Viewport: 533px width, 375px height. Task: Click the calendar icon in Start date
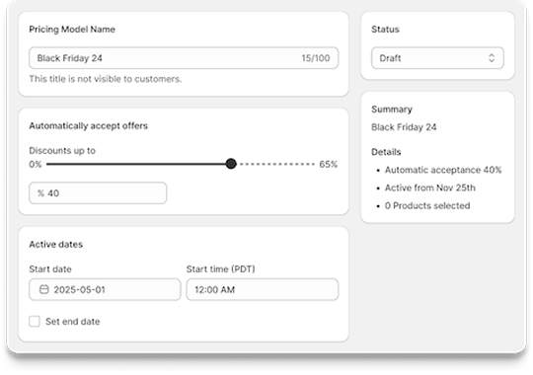(x=44, y=290)
